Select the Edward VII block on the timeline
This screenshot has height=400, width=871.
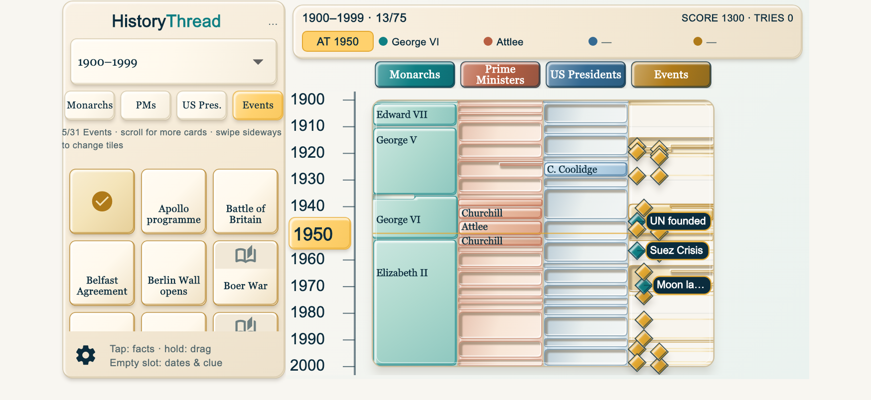(415, 114)
